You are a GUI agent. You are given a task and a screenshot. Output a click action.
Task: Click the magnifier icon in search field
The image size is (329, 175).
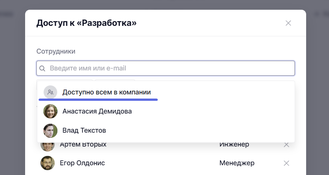click(x=42, y=69)
